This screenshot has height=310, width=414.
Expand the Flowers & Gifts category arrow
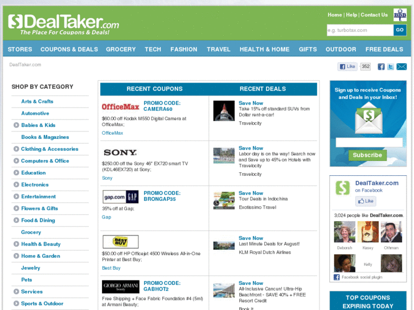point(17,208)
